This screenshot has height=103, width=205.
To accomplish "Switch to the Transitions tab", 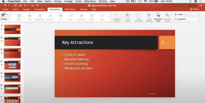I will click(39, 9).
